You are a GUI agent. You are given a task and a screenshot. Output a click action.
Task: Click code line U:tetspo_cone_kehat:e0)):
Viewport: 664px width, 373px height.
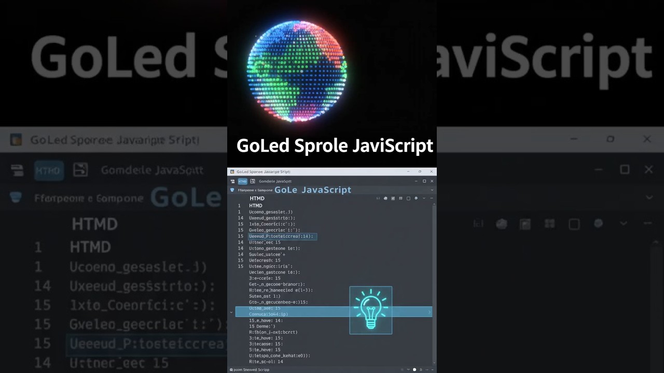tap(280, 356)
